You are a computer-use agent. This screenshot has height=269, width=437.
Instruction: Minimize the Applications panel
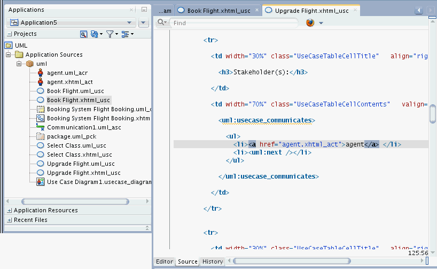[144, 10]
